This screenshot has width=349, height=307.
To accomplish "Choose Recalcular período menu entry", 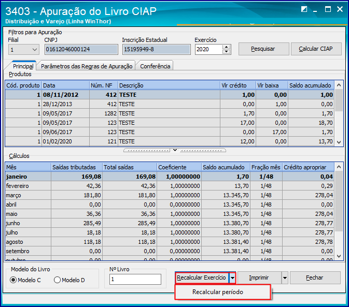I will tap(222, 292).
